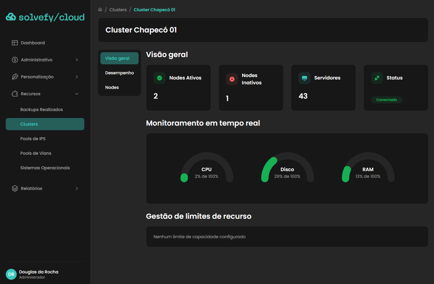Viewport: 434px width, 284px height.
Task: Click the Nodes Ativos count 2
Action: click(x=156, y=96)
